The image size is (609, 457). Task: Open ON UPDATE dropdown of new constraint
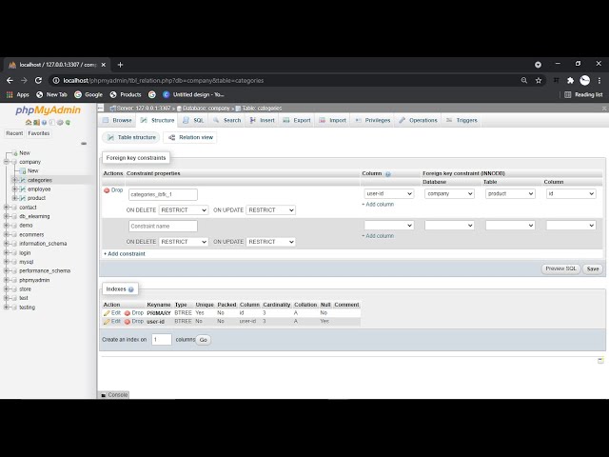(x=270, y=242)
